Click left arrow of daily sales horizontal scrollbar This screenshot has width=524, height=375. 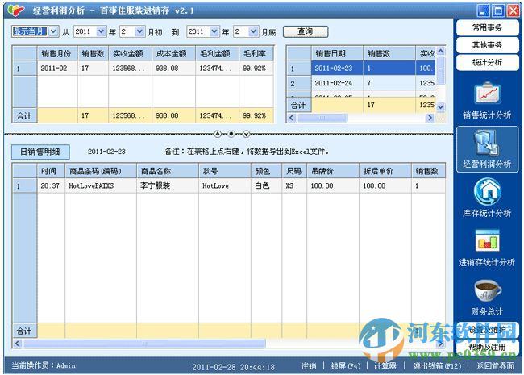[x=291, y=118]
